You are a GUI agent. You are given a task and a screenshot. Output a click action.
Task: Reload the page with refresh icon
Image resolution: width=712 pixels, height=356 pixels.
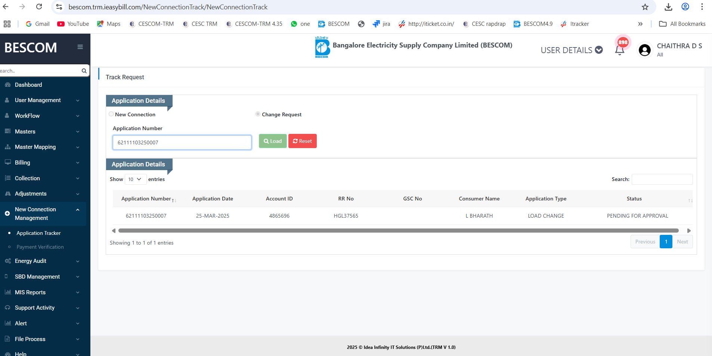(39, 7)
